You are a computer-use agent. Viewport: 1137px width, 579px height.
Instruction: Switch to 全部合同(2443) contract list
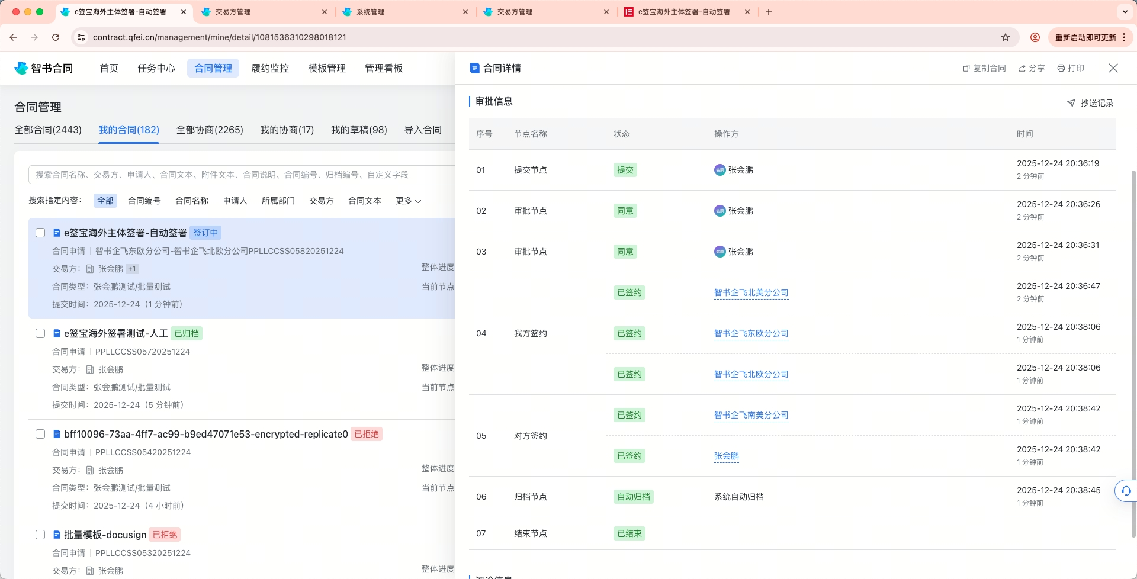pyautogui.click(x=47, y=130)
